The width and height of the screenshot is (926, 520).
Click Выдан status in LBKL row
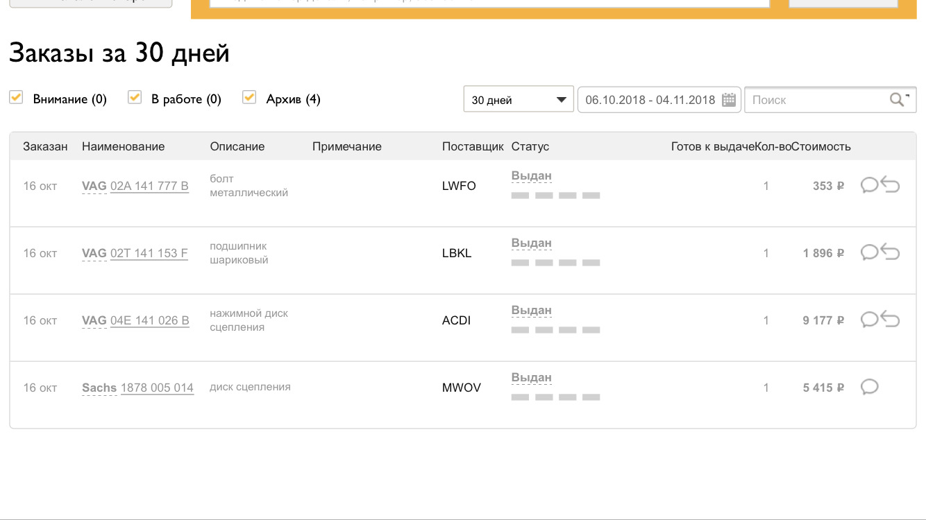(x=532, y=243)
